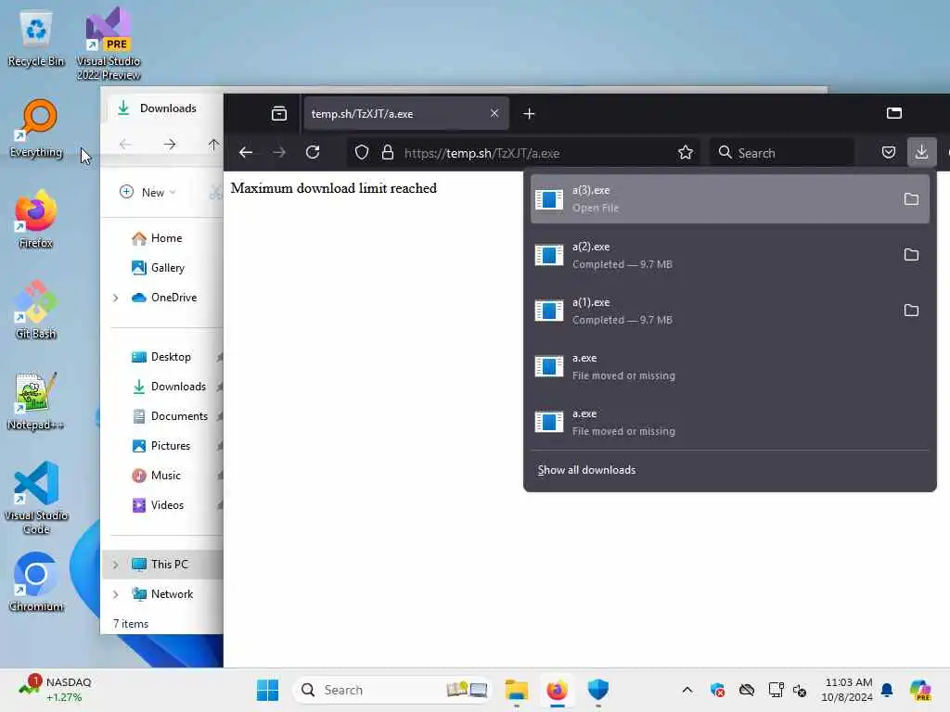Click the Firefox URL address bar

(522, 153)
